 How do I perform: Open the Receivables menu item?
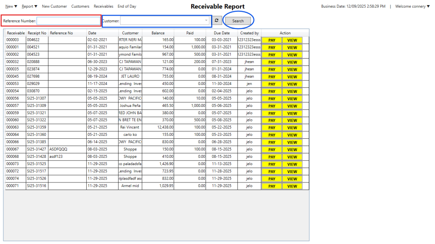[x=103, y=6]
